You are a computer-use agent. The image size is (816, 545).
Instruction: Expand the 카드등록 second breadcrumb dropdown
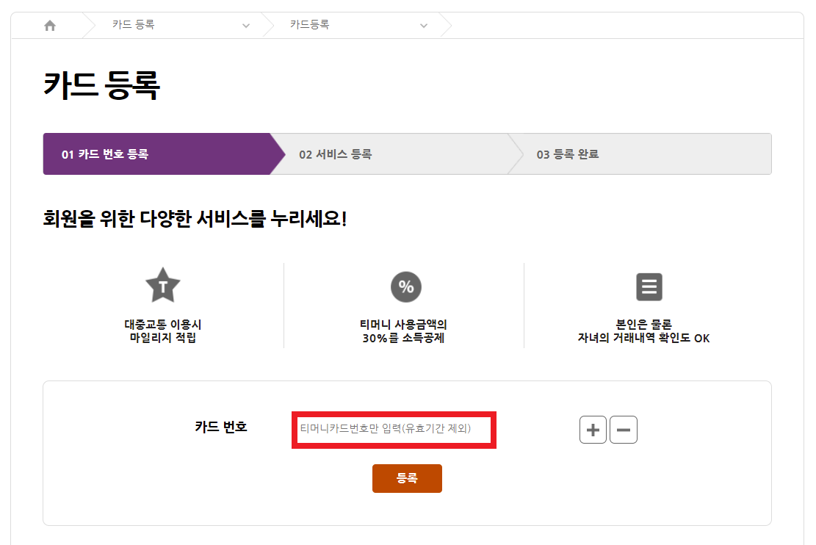(424, 26)
